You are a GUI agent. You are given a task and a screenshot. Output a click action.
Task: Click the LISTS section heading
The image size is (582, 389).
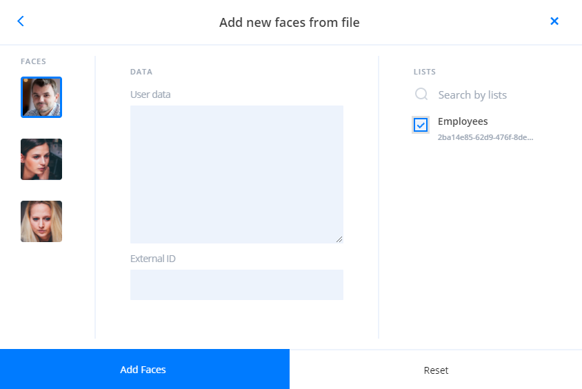click(425, 72)
